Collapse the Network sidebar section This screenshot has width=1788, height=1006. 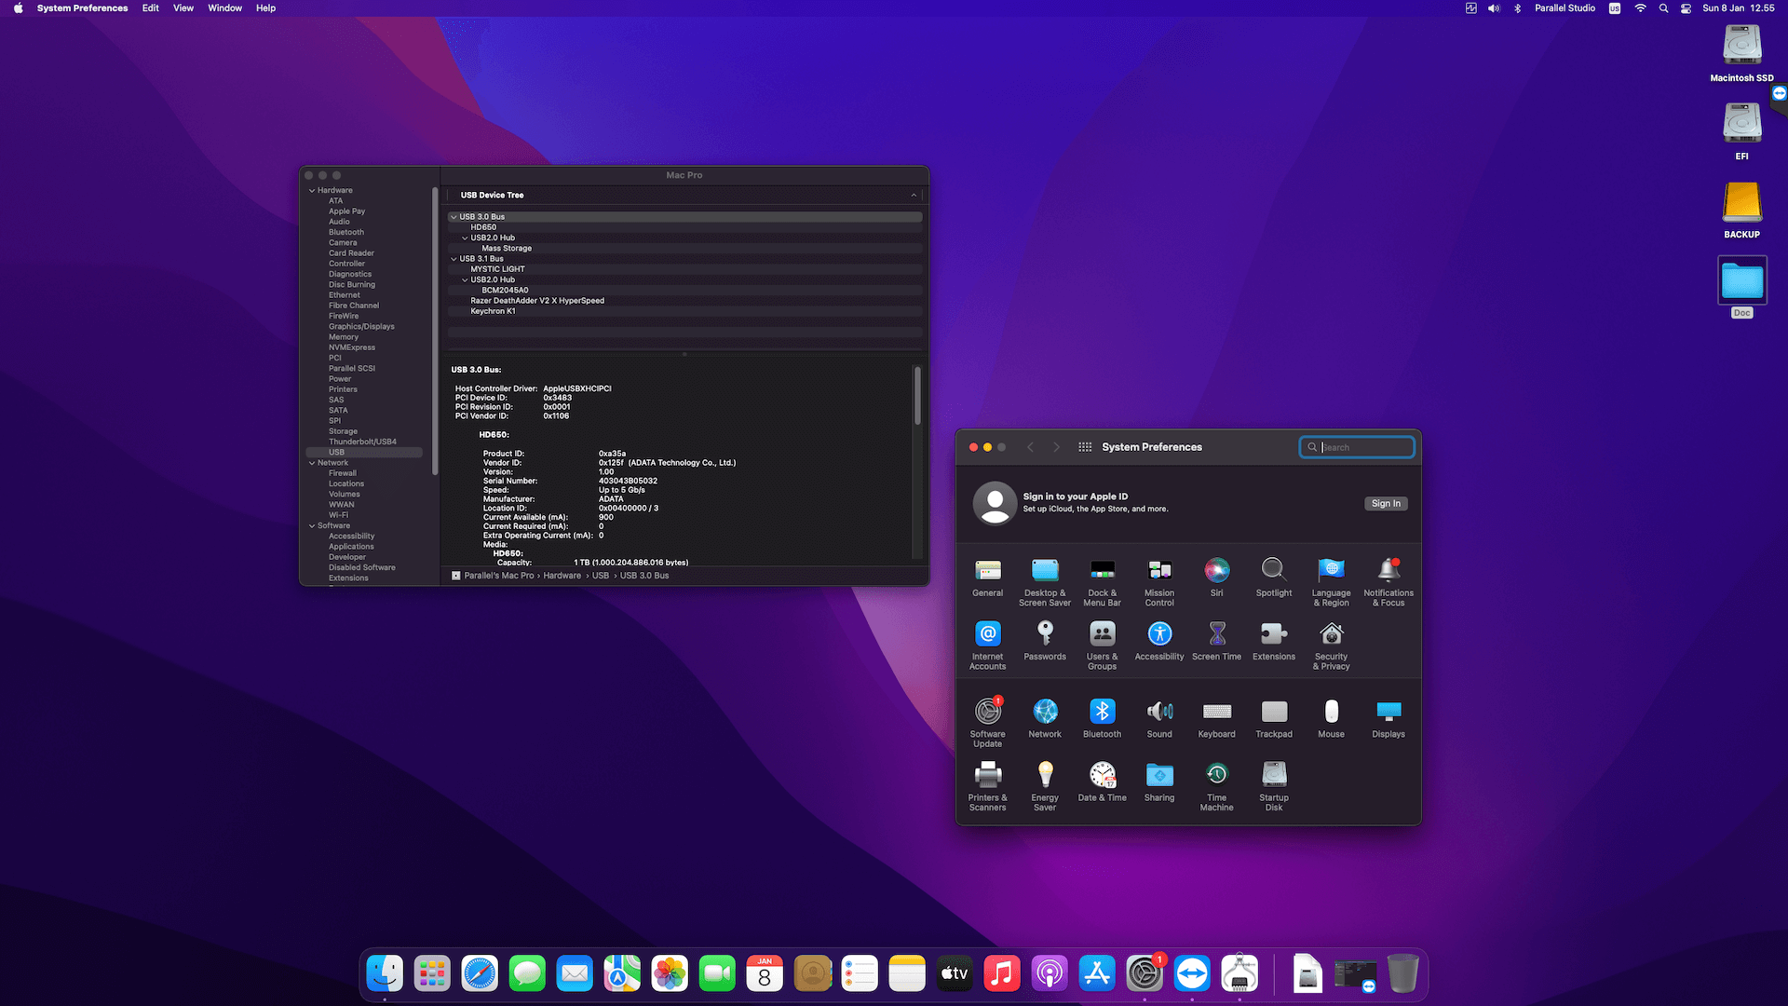312,463
